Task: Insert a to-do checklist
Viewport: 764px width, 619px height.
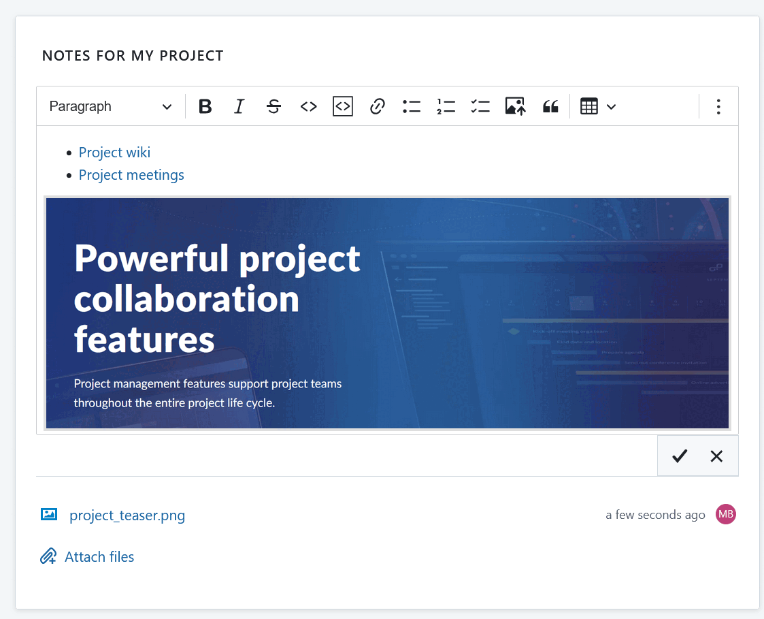Action: [x=480, y=106]
